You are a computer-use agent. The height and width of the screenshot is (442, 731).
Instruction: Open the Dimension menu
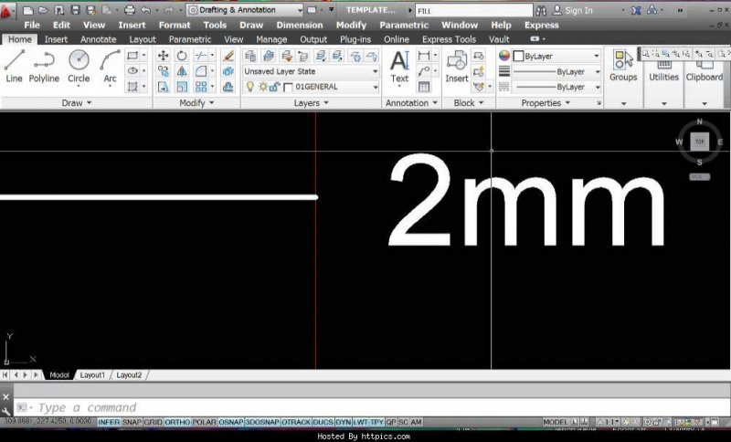[x=300, y=26]
